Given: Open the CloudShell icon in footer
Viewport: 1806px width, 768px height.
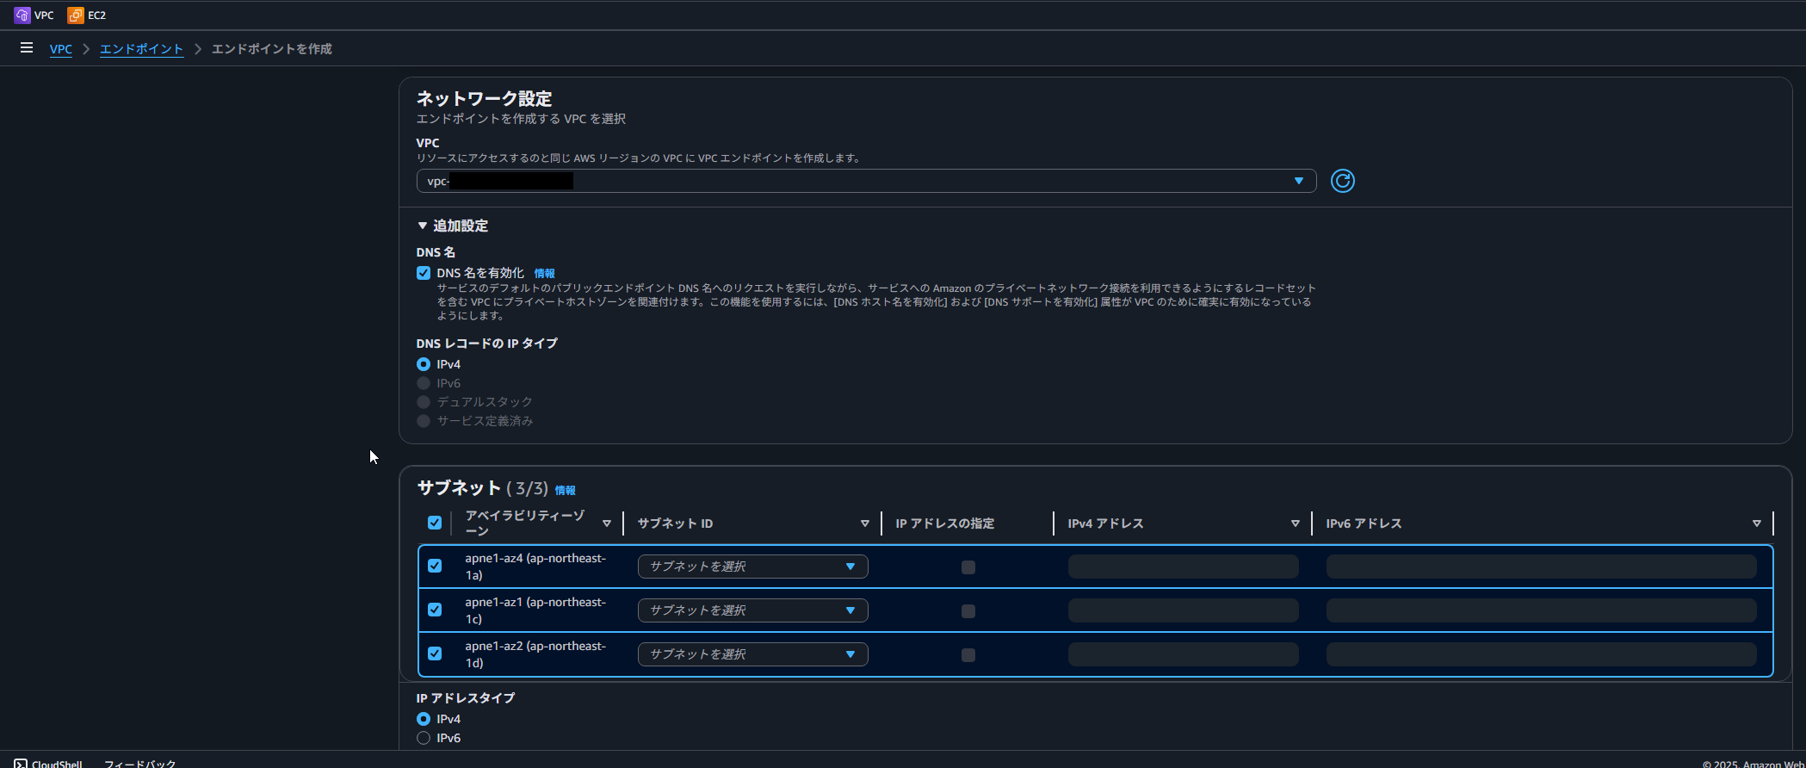Looking at the screenshot, I should coord(21,764).
